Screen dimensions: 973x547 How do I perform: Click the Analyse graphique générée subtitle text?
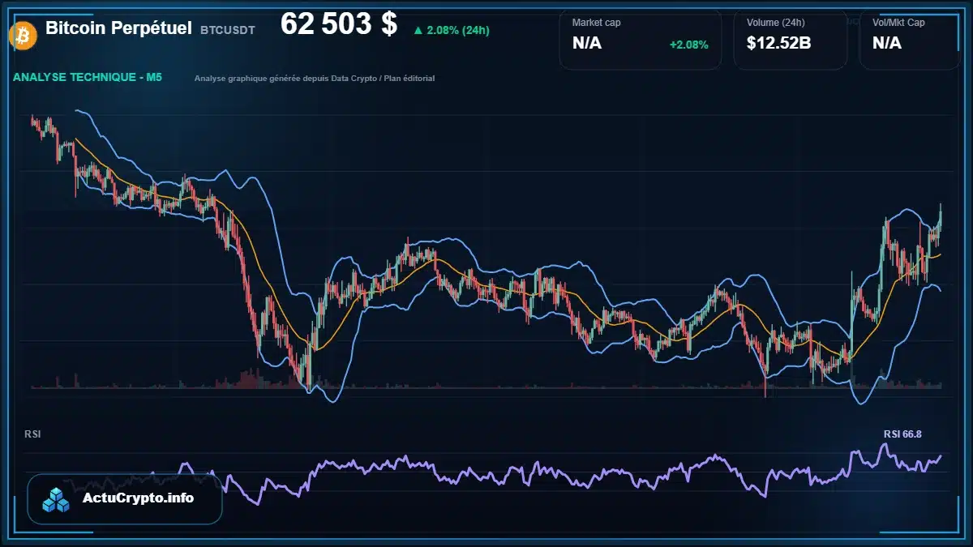coord(315,79)
